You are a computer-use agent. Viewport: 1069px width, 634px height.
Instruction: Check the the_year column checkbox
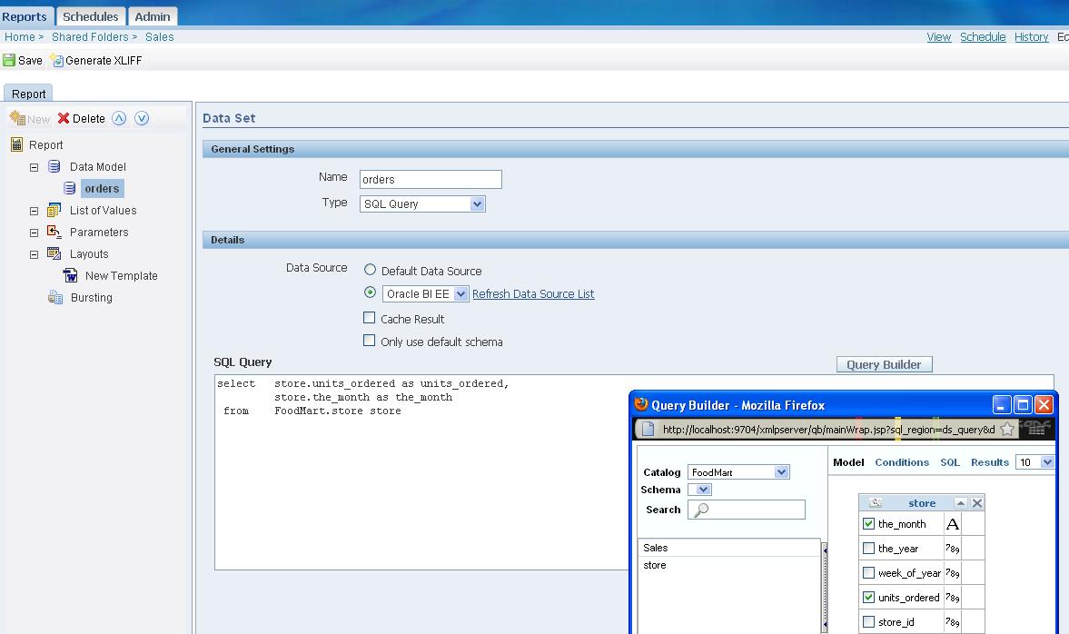[x=868, y=548]
